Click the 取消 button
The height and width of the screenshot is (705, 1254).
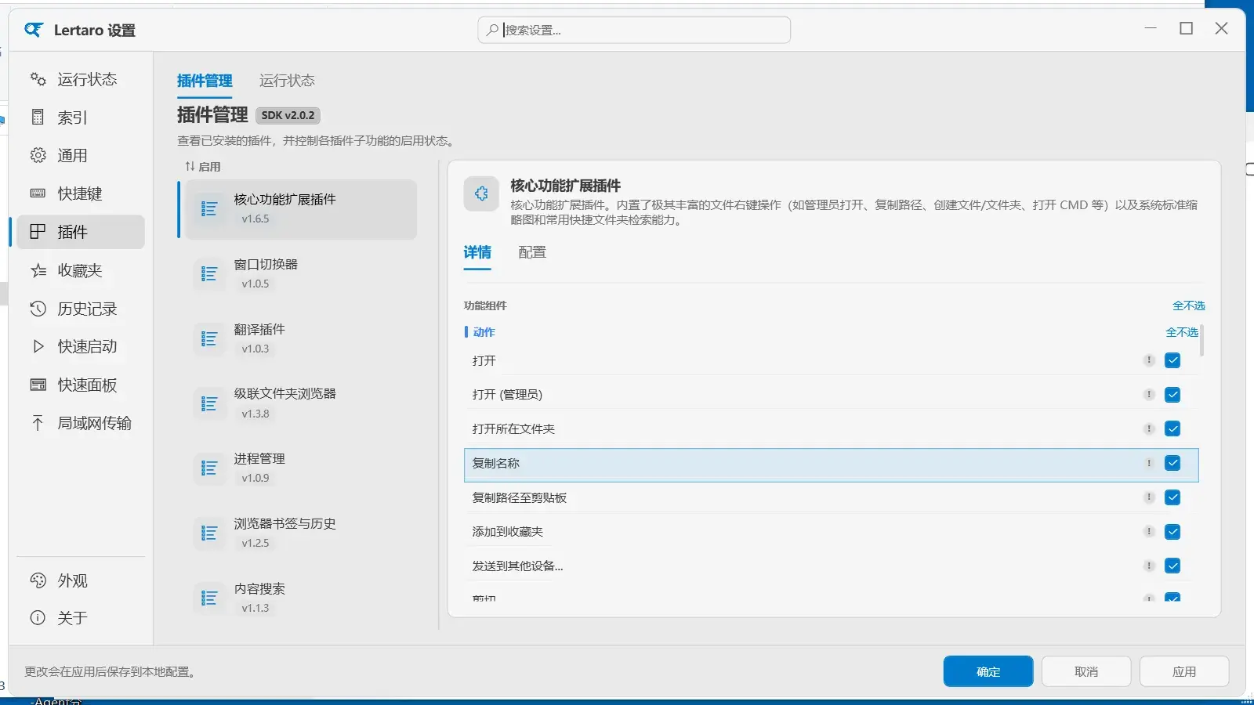coord(1086,671)
